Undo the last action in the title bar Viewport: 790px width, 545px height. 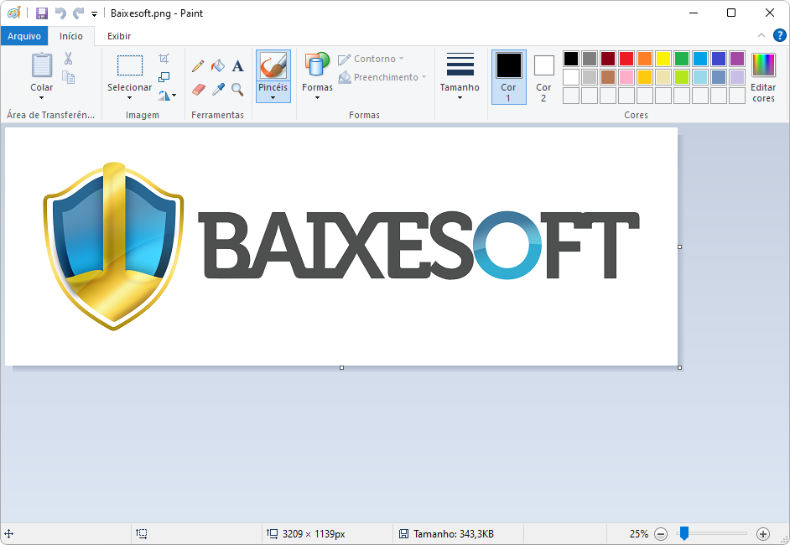tap(60, 13)
